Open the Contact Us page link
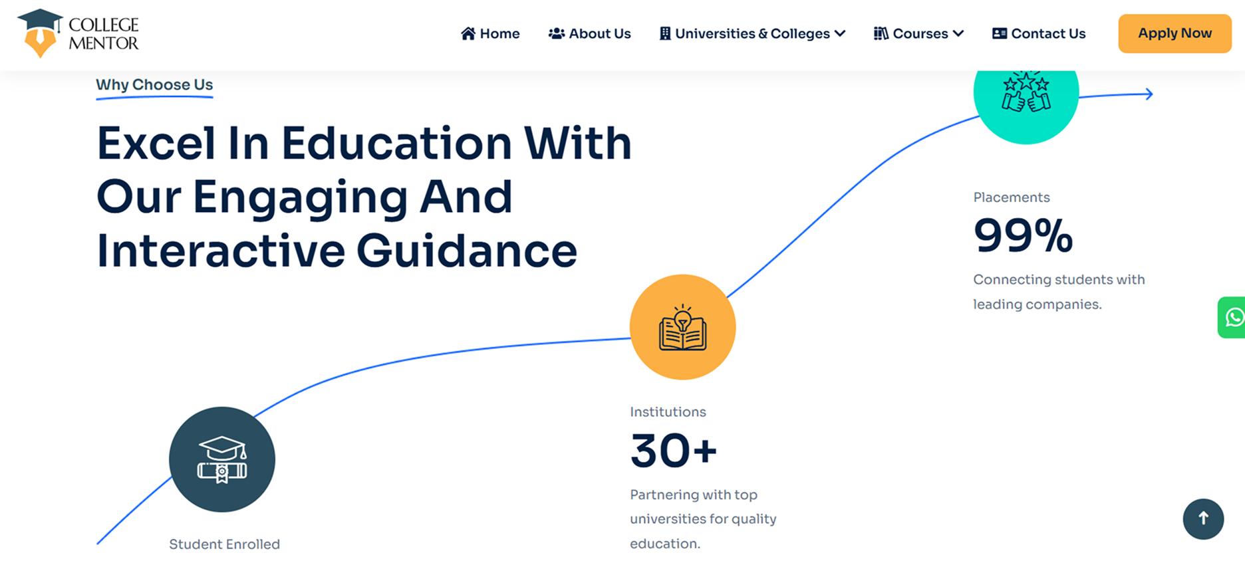The height and width of the screenshot is (561, 1245). pyautogui.click(x=1048, y=33)
